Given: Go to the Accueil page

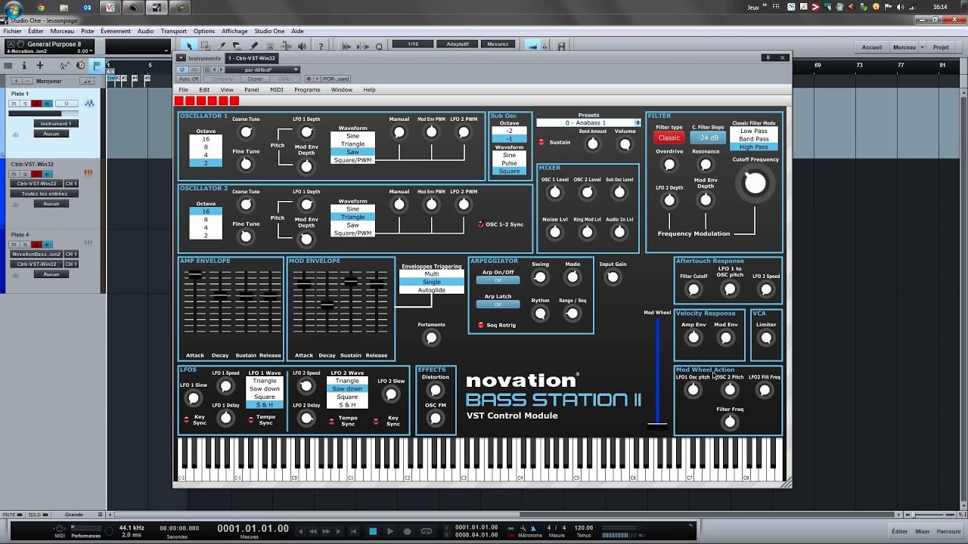Looking at the screenshot, I should [x=872, y=47].
